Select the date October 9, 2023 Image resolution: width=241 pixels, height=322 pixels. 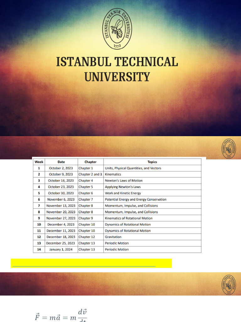[x=61, y=174]
